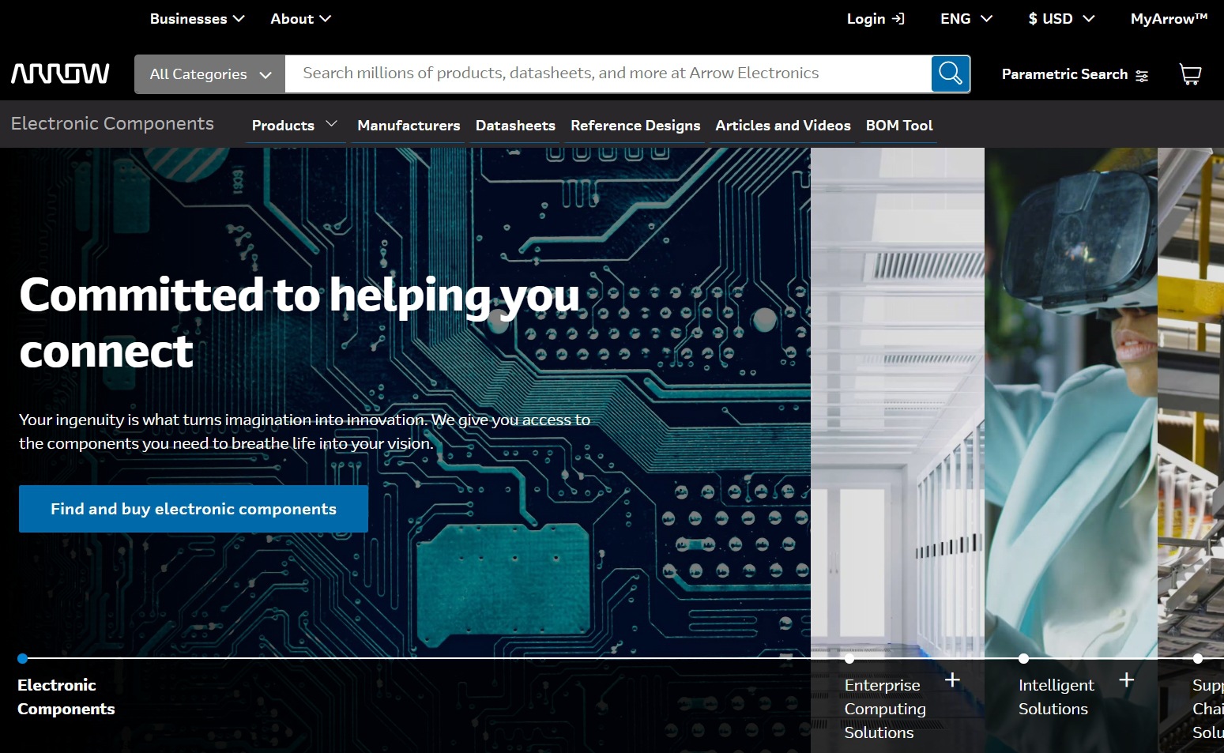Select the Enterprise Computing Solutions label
This screenshot has width=1224, height=753.
(x=885, y=709)
